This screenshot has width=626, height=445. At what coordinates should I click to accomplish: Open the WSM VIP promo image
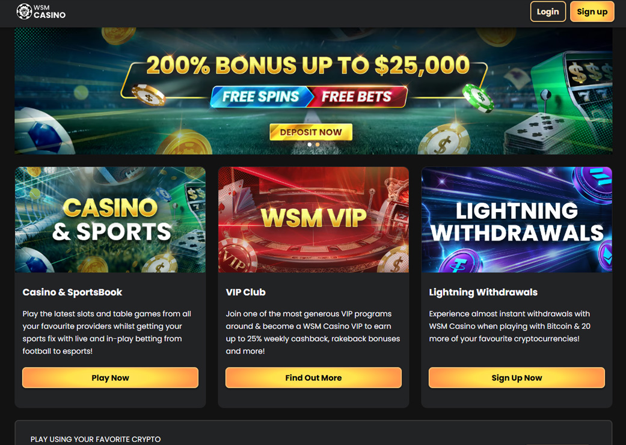click(313, 219)
